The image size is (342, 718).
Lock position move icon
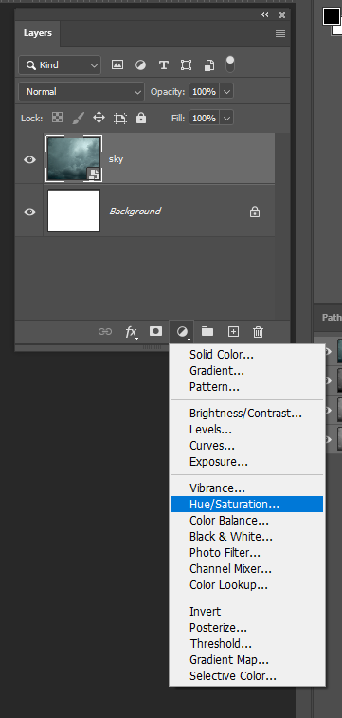click(x=99, y=119)
